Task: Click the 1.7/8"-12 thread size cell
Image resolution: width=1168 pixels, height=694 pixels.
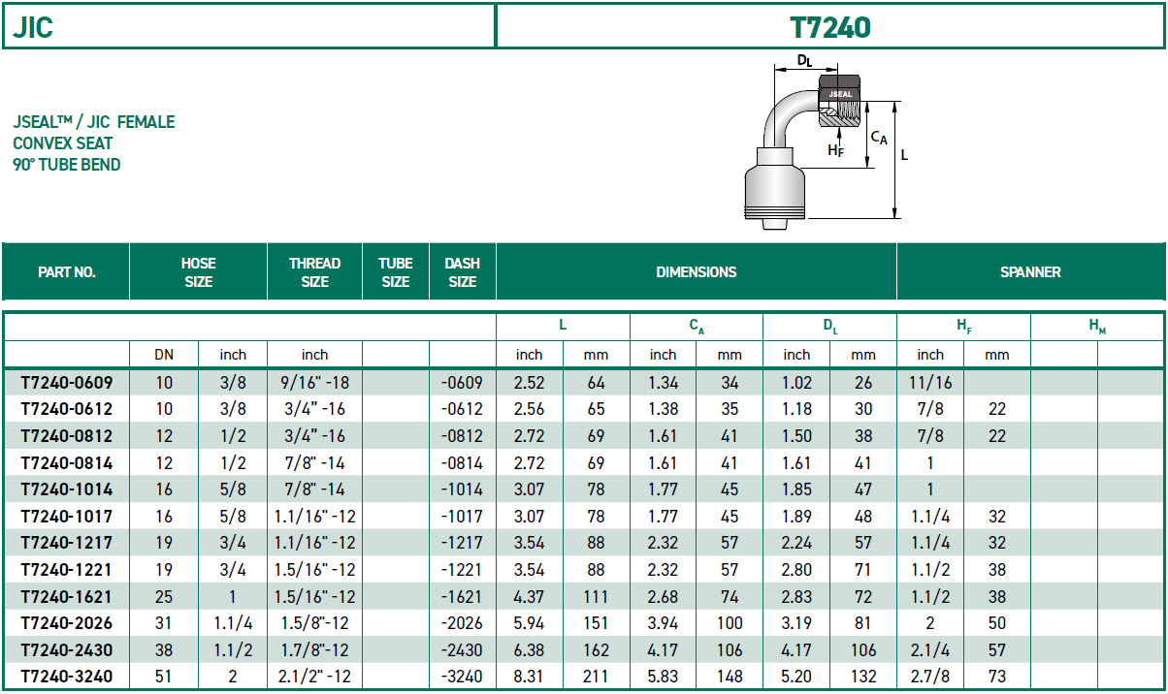Action: [x=315, y=650]
